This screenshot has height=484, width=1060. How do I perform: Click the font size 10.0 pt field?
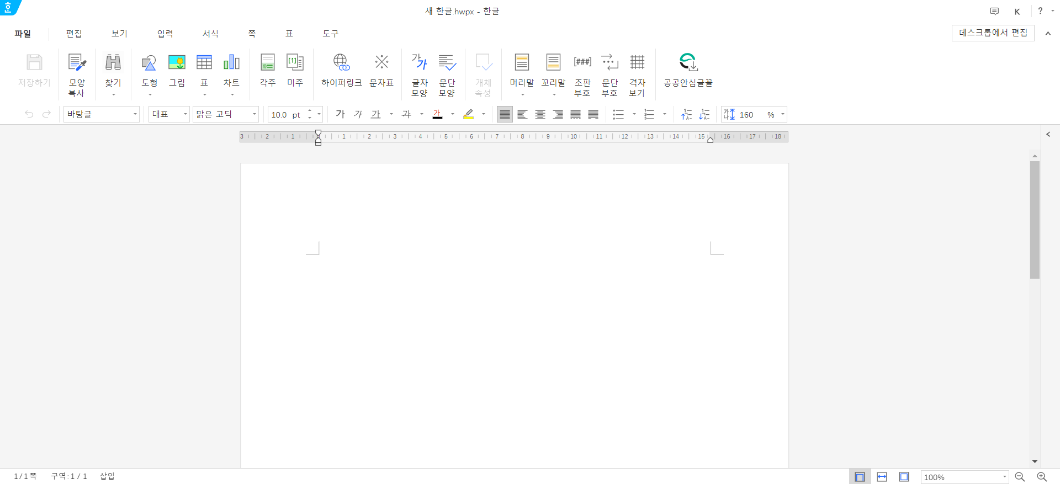point(286,115)
